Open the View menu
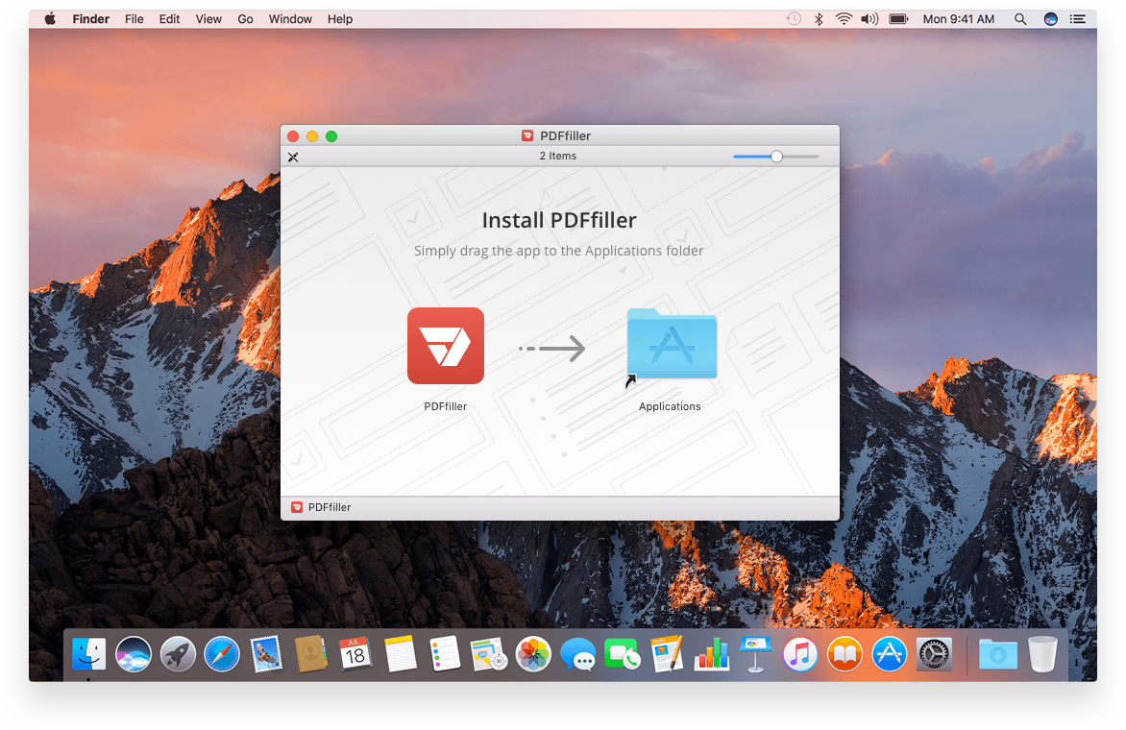 (x=208, y=19)
